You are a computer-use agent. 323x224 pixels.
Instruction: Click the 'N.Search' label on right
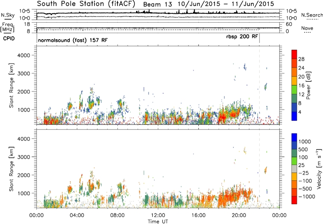[312, 15]
